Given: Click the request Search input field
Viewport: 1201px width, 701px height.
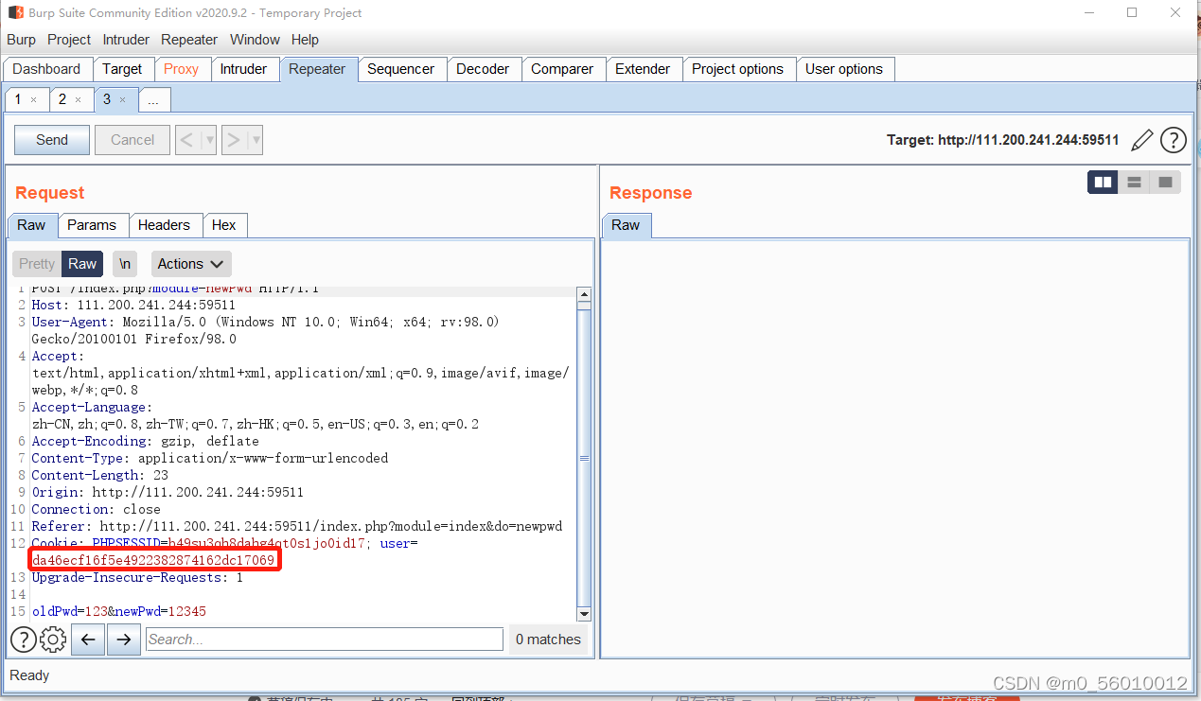Looking at the screenshot, I should [x=325, y=640].
